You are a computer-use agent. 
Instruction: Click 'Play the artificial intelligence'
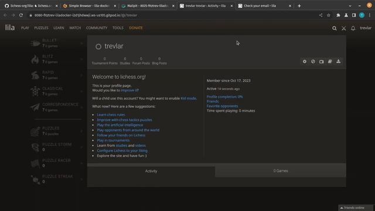pyautogui.click(x=120, y=125)
